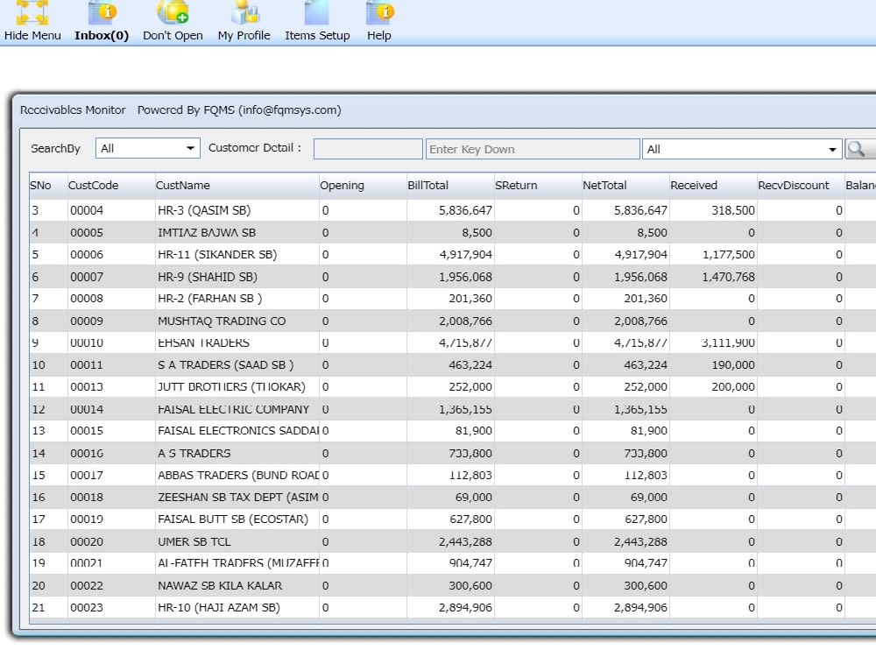
Task: Click the magnifier search icon
Action: point(857,149)
